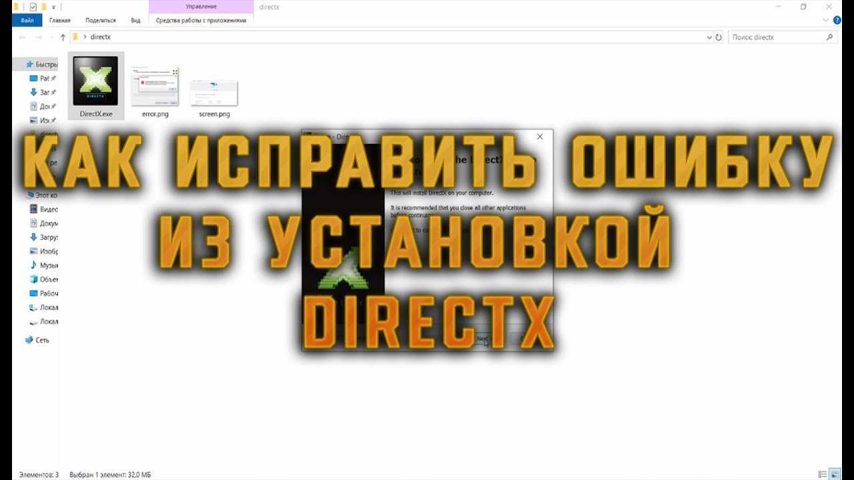Click the Forward navigation arrow
This screenshot has width=854, height=480.
(x=39, y=37)
